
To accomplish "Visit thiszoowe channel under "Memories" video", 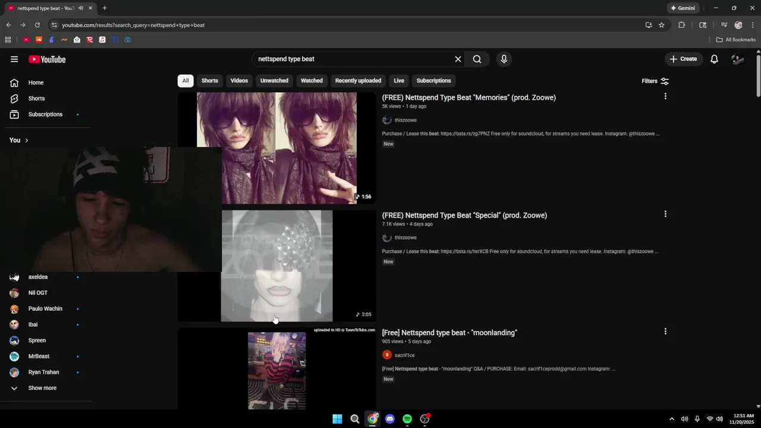I will pyautogui.click(x=405, y=120).
